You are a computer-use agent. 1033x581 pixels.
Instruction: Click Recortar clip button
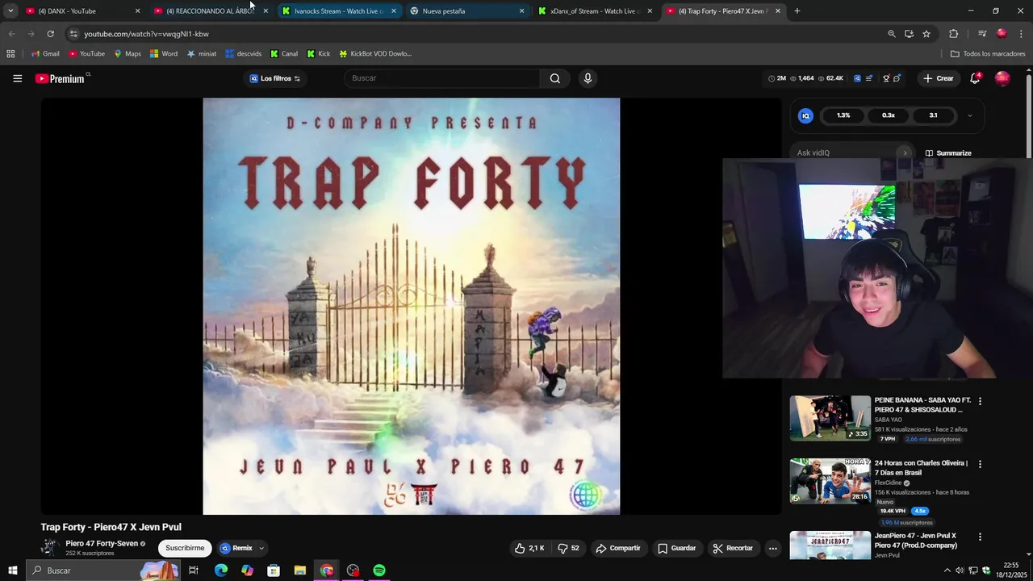(x=733, y=548)
